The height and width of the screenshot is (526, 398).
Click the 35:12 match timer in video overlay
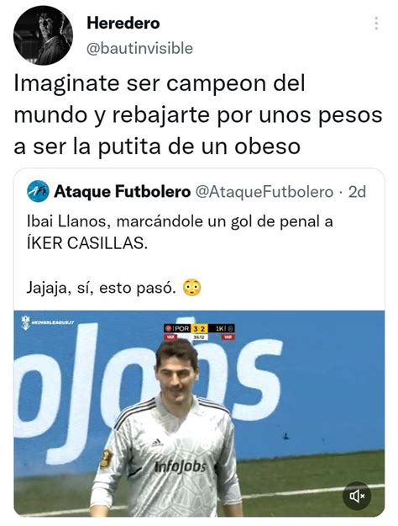(x=199, y=337)
